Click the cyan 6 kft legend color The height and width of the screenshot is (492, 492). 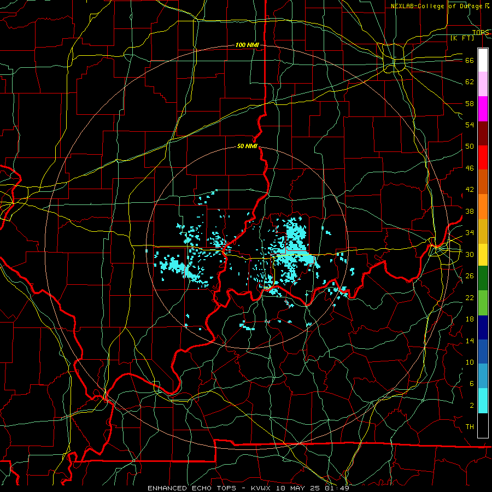483,401
